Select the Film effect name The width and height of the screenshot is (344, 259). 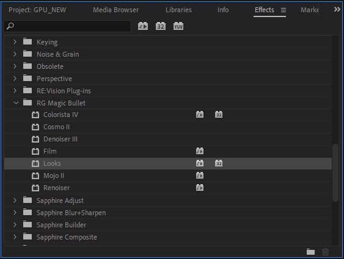(50, 151)
